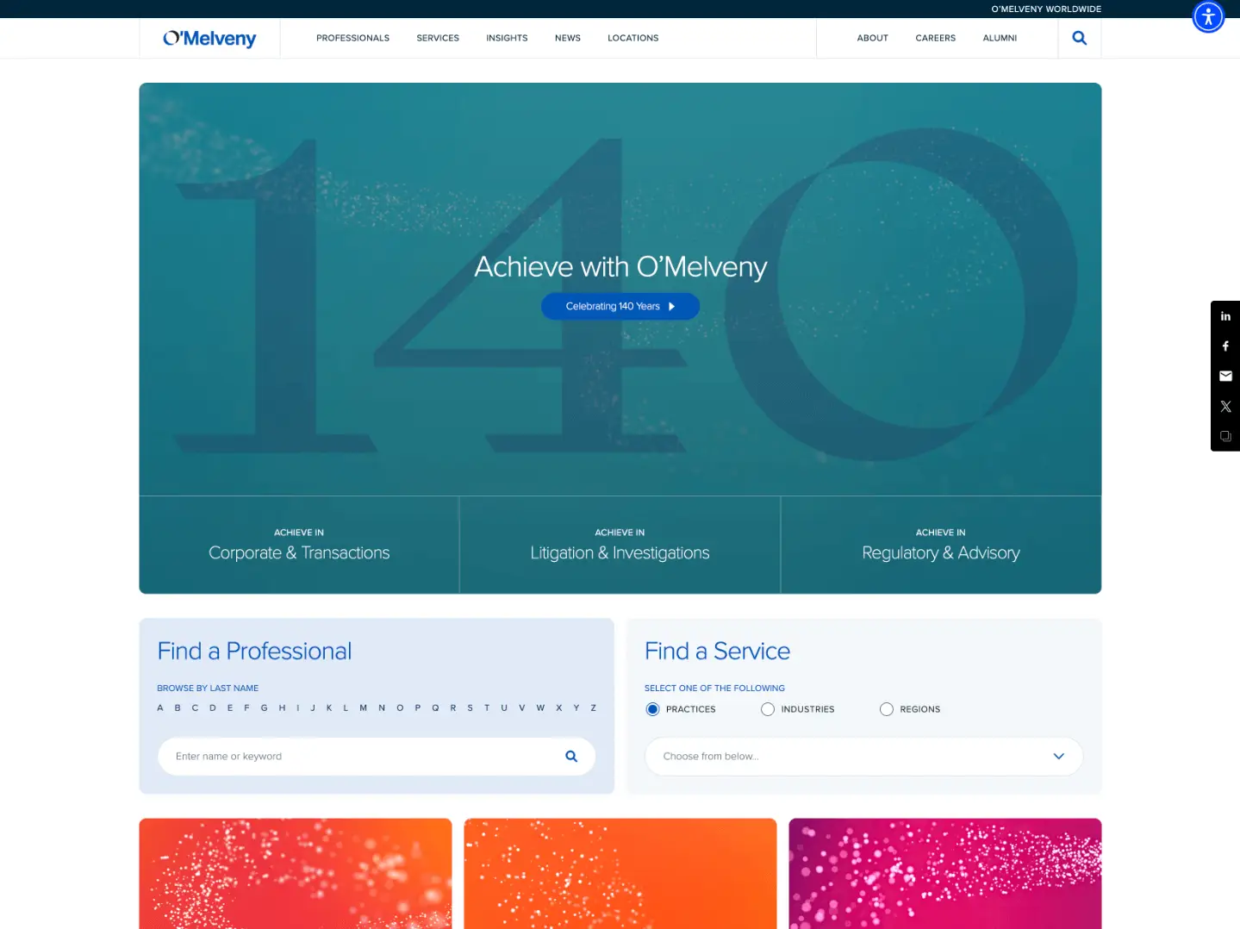Image resolution: width=1240 pixels, height=929 pixels.
Task: Select the Regions radio button
Action: click(x=887, y=709)
